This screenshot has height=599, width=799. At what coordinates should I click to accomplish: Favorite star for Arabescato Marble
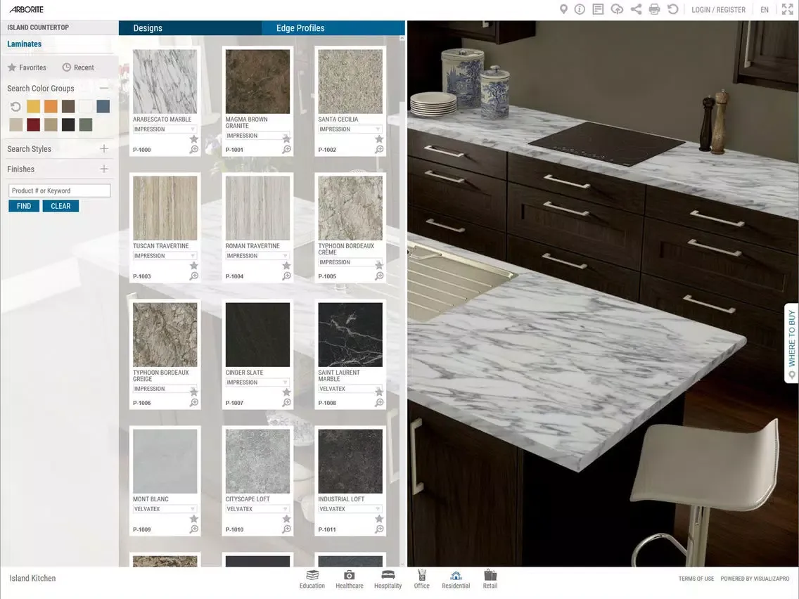click(194, 139)
